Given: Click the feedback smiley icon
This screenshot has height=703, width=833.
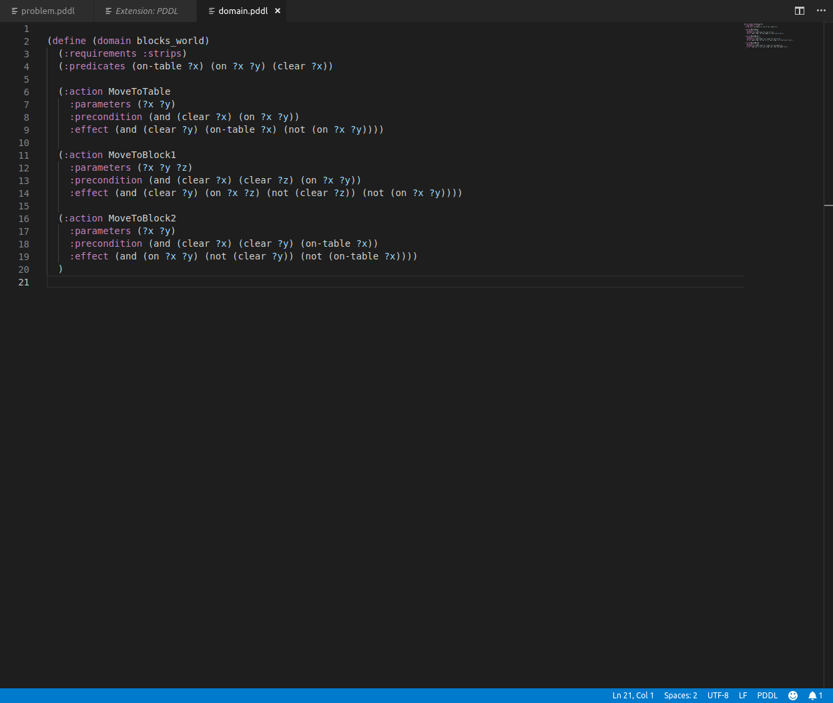Looking at the screenshot, I should click(793, 695).
